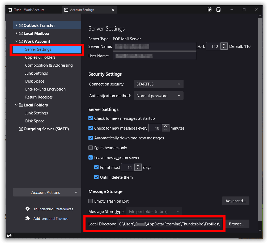Close the Account Settings tab
The width and height of the screenshot is (268, 244).
tap(113, 10)
